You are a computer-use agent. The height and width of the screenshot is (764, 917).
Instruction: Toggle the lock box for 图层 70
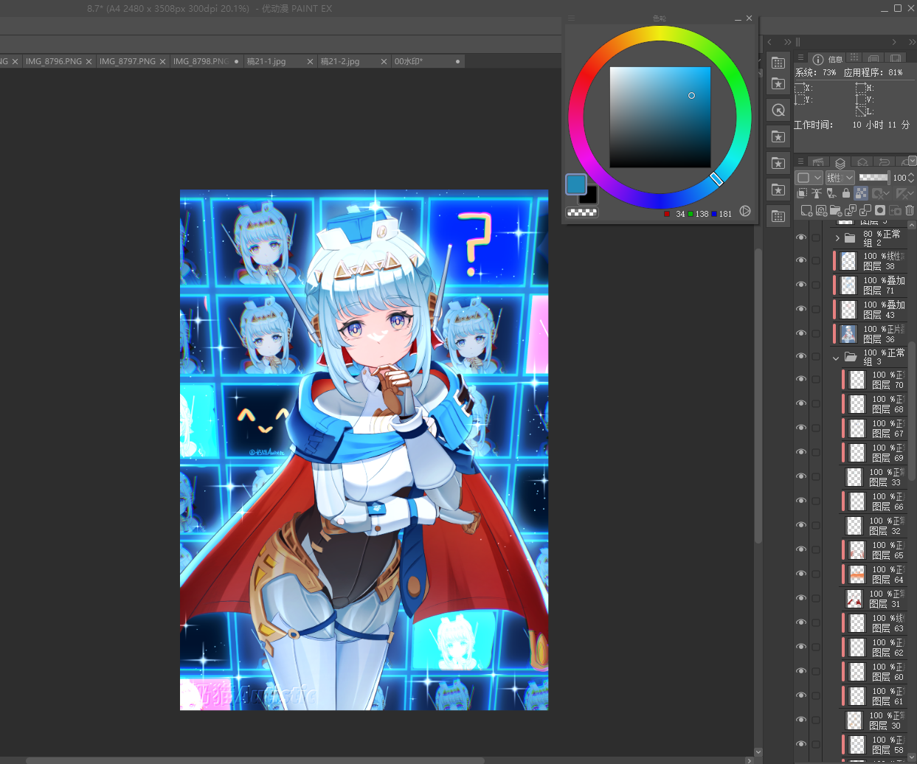(x=816, y=379)
